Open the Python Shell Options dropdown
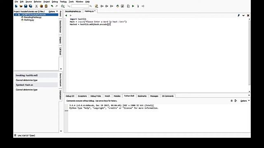The width and height of the screenshot is (264, 148). 245,101
